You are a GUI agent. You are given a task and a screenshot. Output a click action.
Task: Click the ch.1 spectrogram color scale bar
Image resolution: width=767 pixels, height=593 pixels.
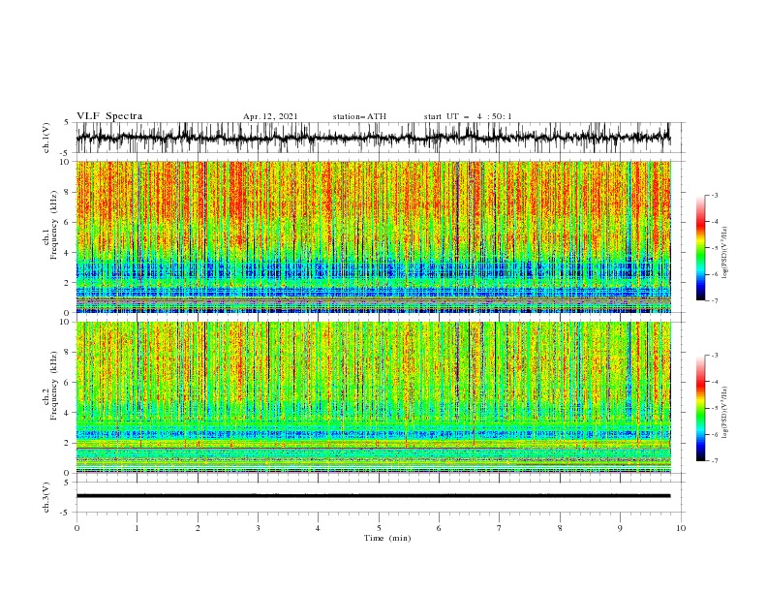(x=700, y=248)
